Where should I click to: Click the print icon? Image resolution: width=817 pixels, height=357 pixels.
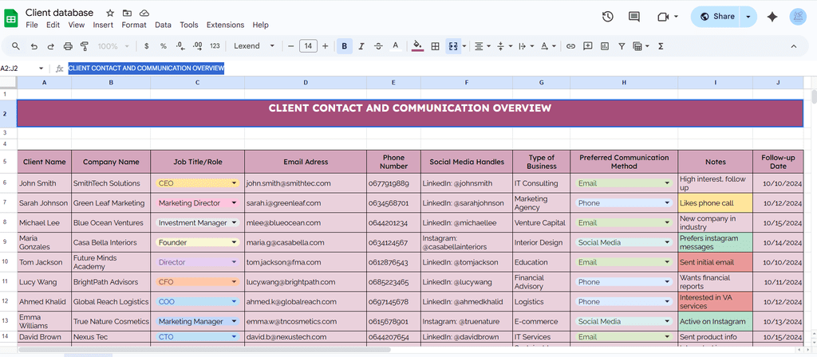69,46
